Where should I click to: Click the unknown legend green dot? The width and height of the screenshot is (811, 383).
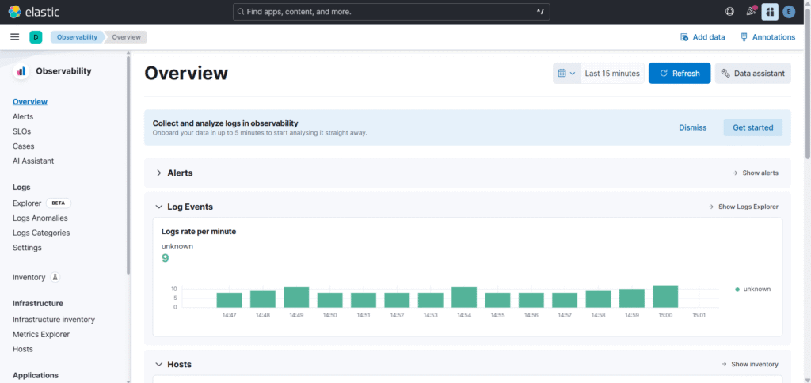(x=737, y=290)
